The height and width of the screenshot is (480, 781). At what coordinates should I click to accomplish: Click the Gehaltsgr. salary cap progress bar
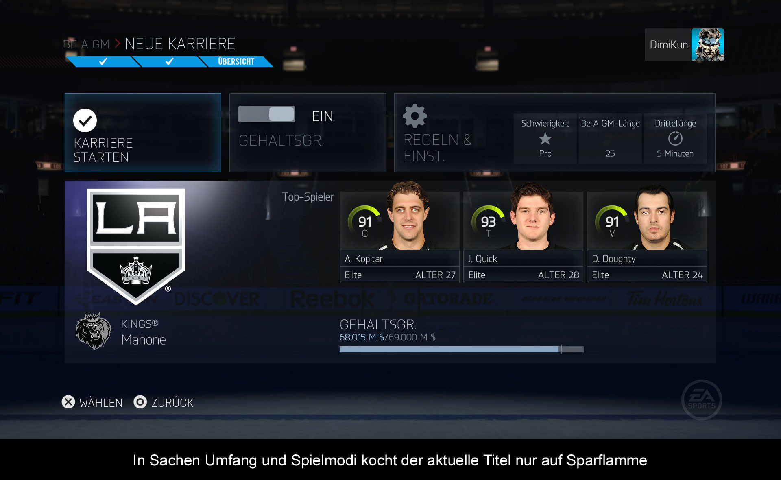(461, 349)
